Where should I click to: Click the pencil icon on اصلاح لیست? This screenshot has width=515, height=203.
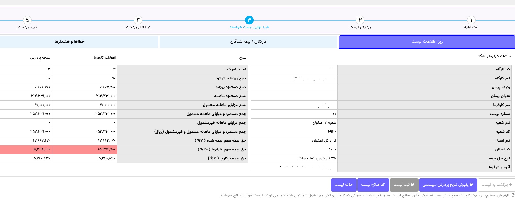click(x=383, y=185)
